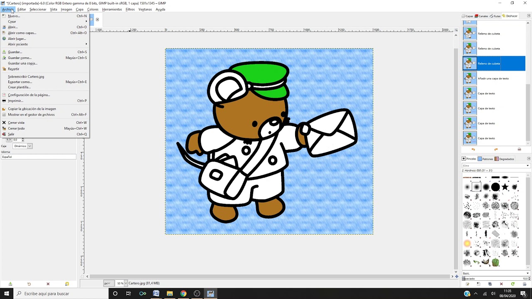This screenshot has width=532, height=299.
Task: Click Imprimir... in the Archivo menu
Action: click(45, 100)
